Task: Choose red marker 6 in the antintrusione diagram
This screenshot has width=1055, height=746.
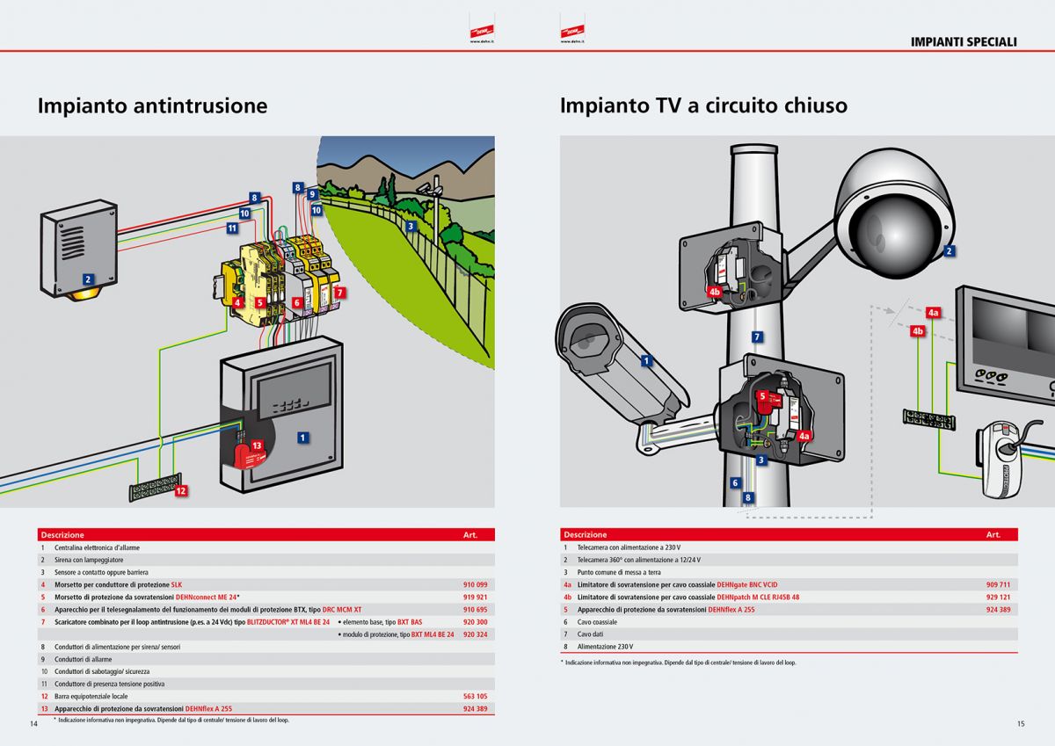Action: (x=298, y=301)
